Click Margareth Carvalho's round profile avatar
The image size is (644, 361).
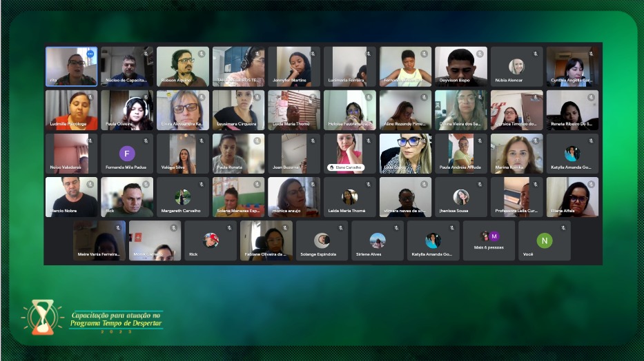click(x=182, y=197)
